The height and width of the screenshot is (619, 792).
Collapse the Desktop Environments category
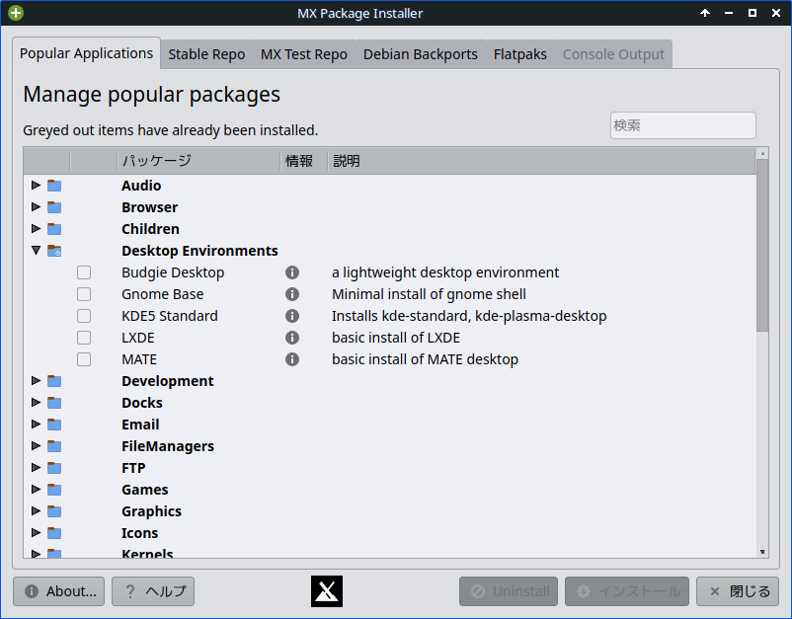36,251
